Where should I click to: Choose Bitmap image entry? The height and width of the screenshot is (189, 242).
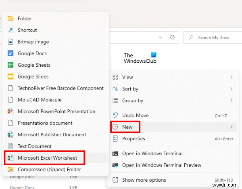[x=56, y=42]
